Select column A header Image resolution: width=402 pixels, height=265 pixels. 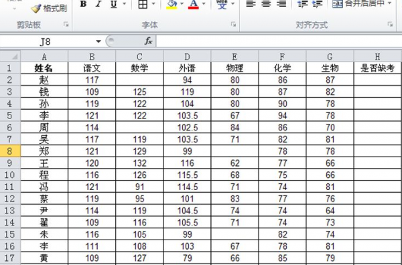(44, 56)
